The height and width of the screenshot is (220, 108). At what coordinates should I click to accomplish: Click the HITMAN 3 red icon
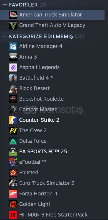[13, 215]
